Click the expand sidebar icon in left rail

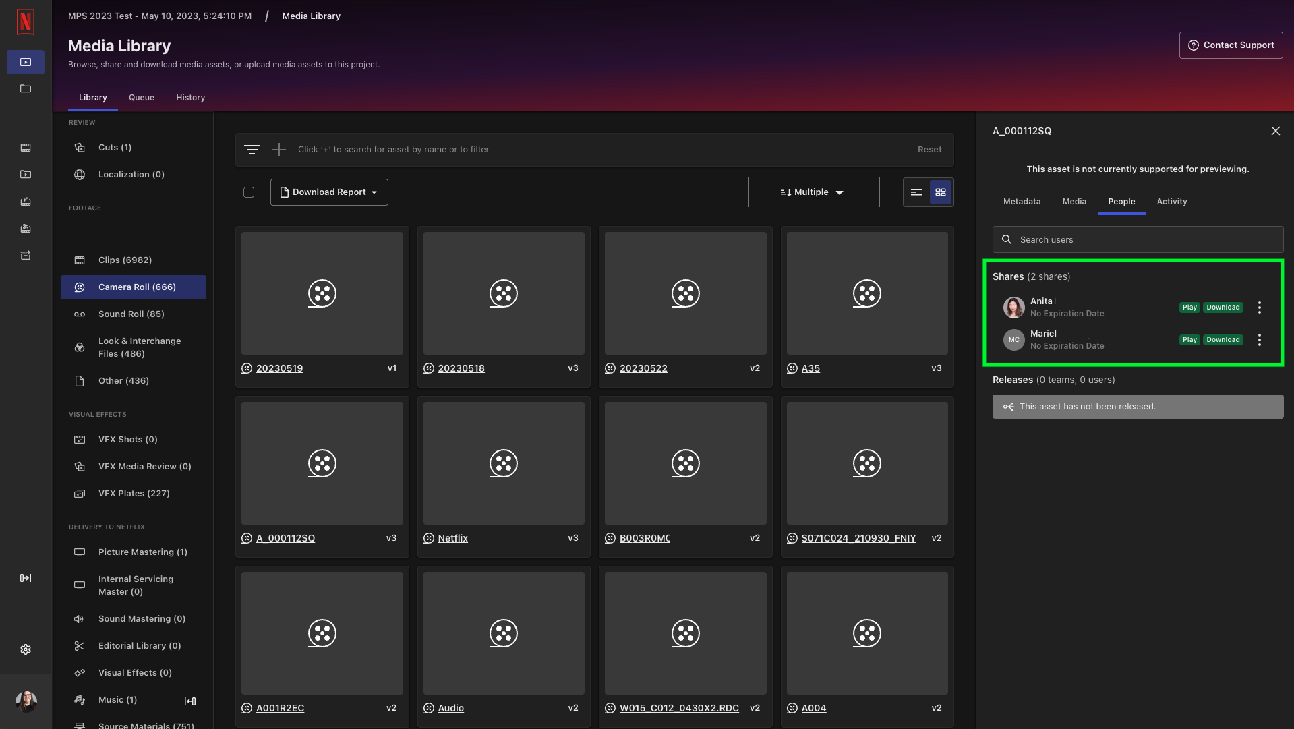26,578
